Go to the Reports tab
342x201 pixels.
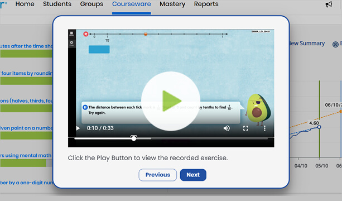206,4
